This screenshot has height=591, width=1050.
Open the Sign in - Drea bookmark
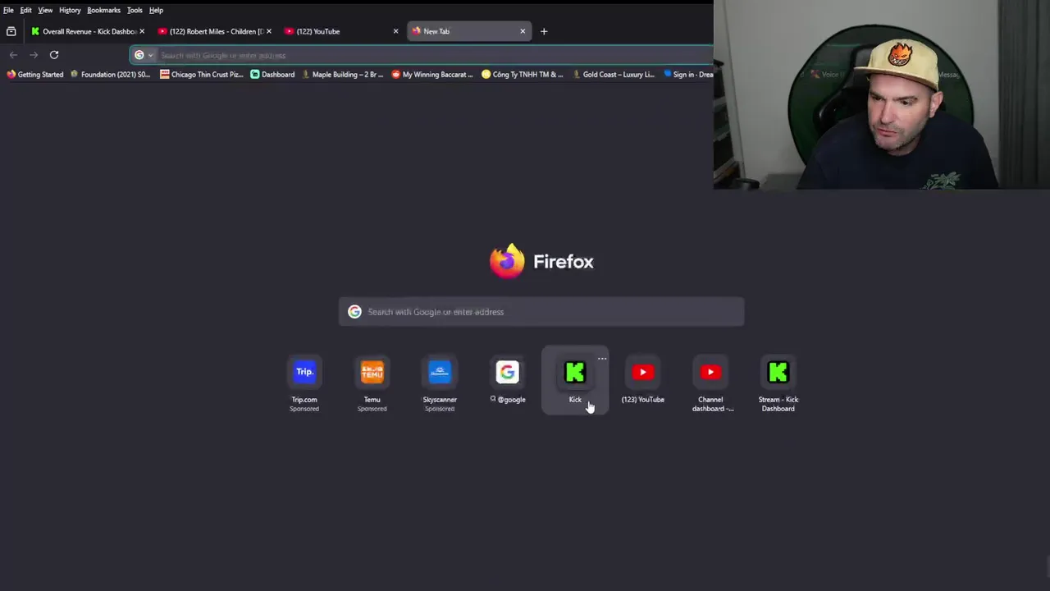687,75
